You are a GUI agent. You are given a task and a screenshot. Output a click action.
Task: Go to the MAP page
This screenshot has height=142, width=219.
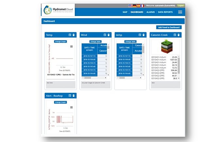pyautogui.click(x=125, y=12)
